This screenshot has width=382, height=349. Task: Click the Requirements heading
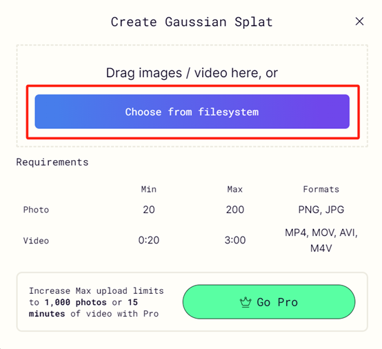[x=52, y=162]
